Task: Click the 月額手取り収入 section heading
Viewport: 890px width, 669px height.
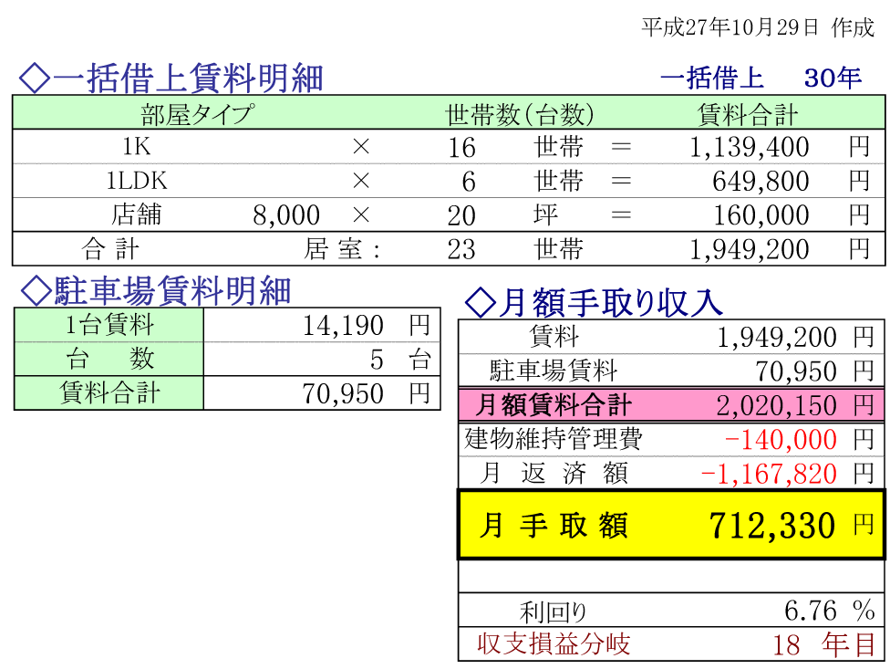Action: (594, 300)
